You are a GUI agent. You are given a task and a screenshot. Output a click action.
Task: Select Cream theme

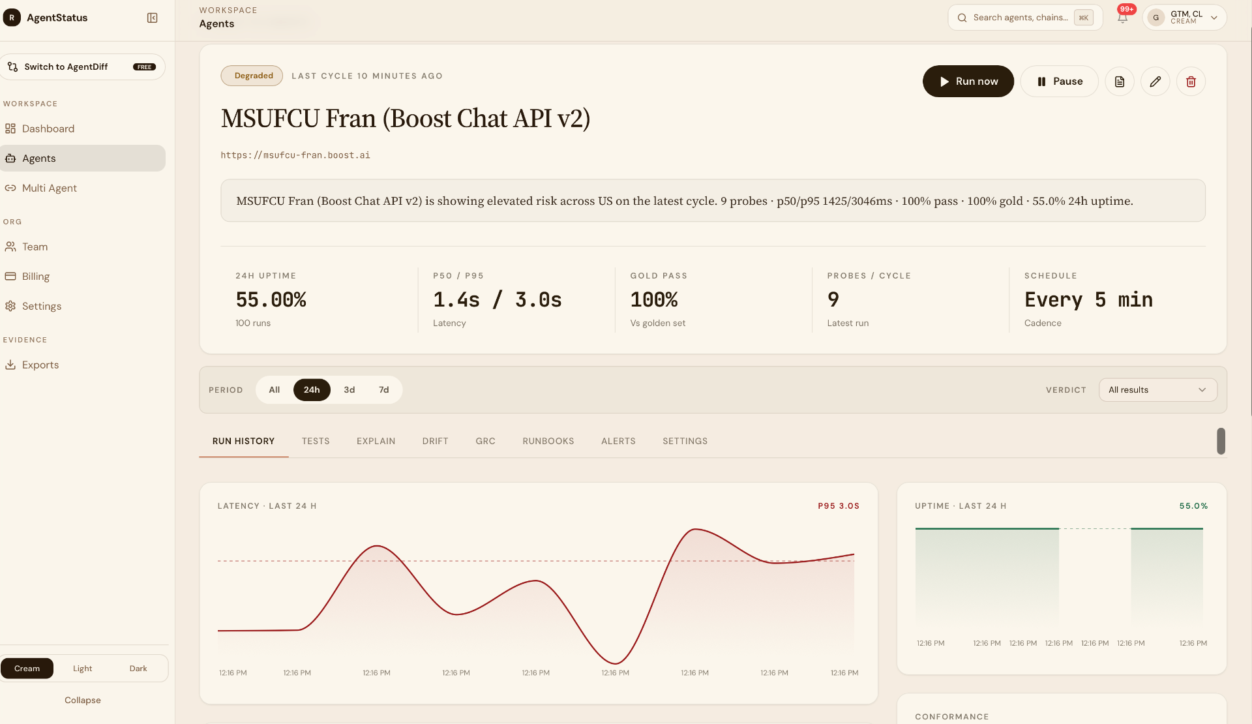point(27,669)
